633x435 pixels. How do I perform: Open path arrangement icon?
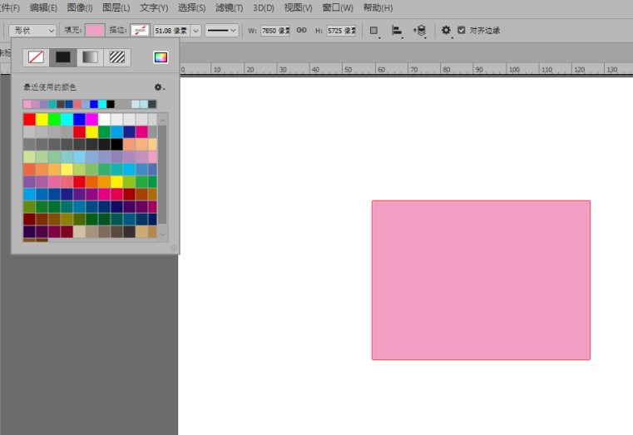tap(420, 31)
